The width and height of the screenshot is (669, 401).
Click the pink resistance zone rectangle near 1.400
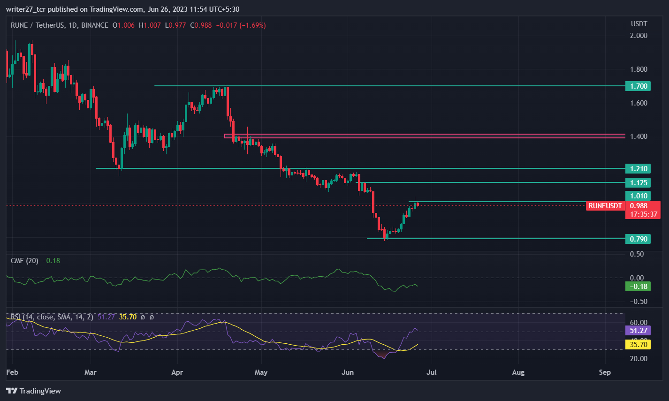coord(425,136)
